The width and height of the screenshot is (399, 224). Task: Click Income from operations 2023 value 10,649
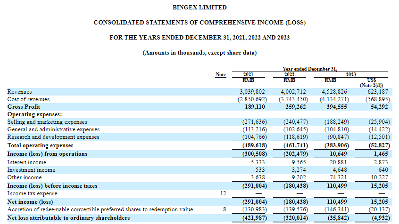pos(338,154)
